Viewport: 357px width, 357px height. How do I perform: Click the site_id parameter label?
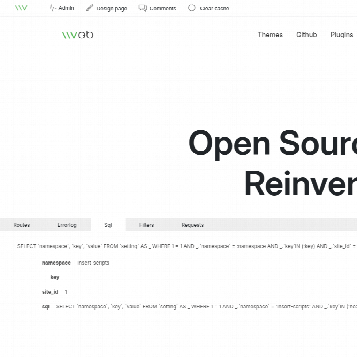(50, 292)
